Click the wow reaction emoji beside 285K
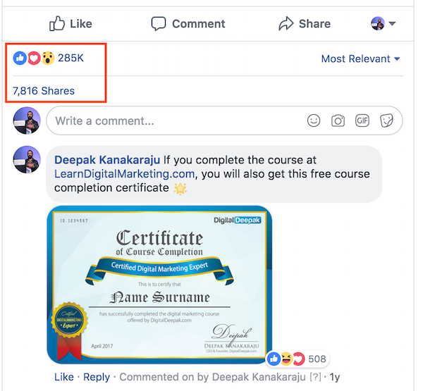The image size is (423, 391). 48,58
